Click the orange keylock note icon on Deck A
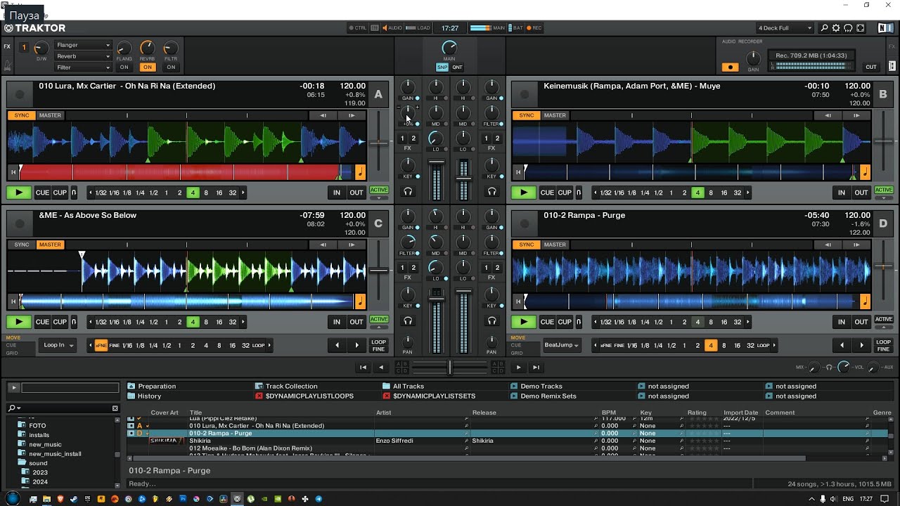The height and width of the screenshot is (506, 900). (x=360, y=172)
